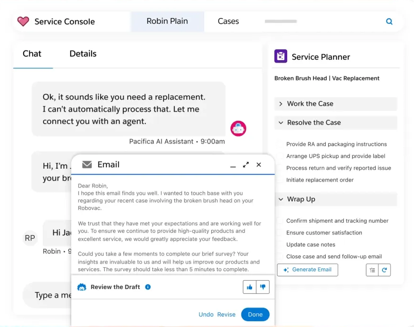Click the Generate Email button

(x=307, y=270)
